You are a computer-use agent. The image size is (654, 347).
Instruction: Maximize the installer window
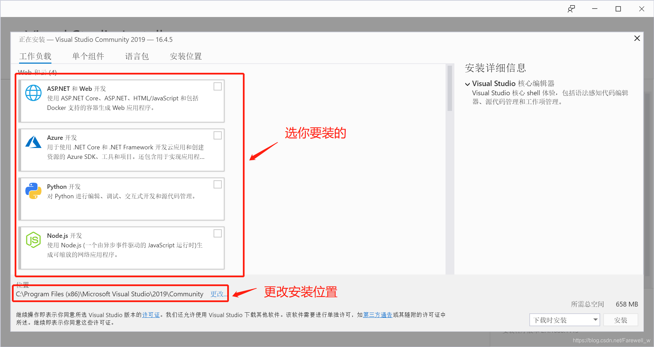point(618,9)
